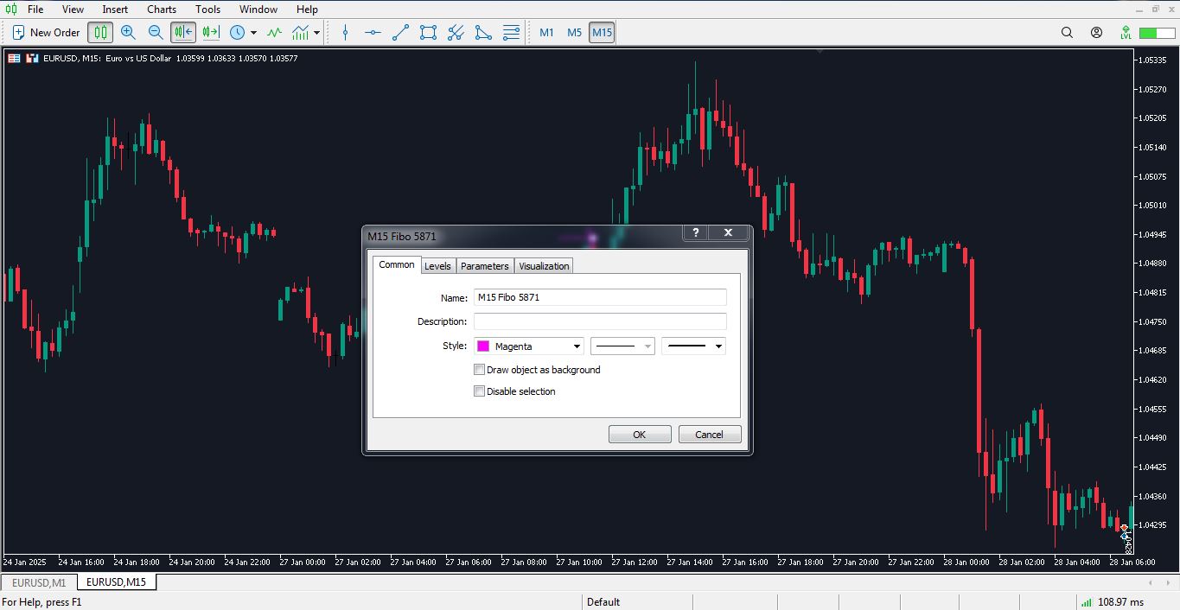Switch to the Levels tab

pyautogui.click(x=437, y=265)
